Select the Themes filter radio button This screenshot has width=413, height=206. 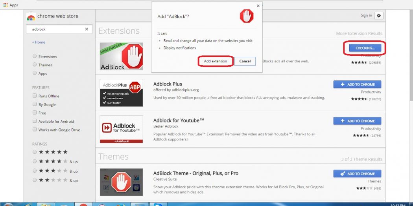click(x=35, y=64)
